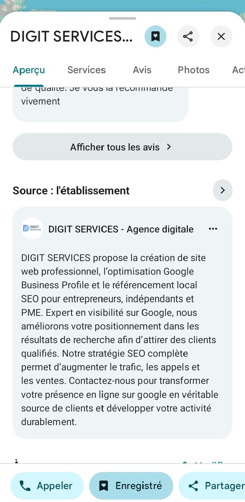Click the Source : l'établissement heading
245x502 pixels.
coord(71,191)
